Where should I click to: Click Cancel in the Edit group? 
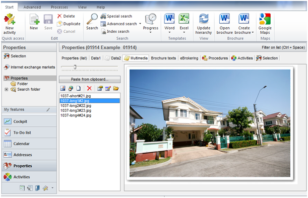66,31
